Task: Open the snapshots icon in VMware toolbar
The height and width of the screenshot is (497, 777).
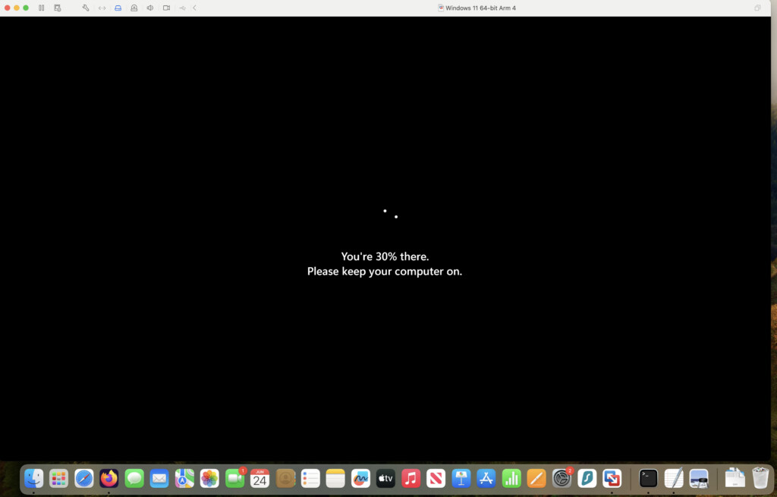Action: pos(58,8)
